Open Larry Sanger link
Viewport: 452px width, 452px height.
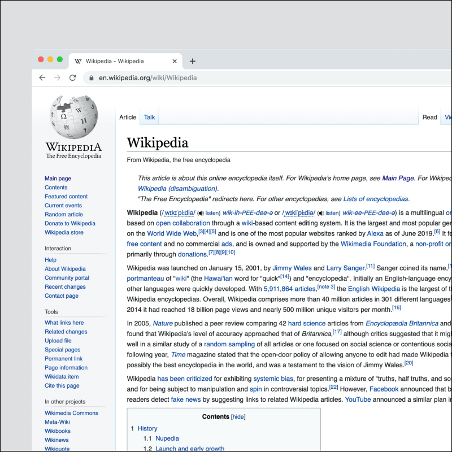[346, 268]
